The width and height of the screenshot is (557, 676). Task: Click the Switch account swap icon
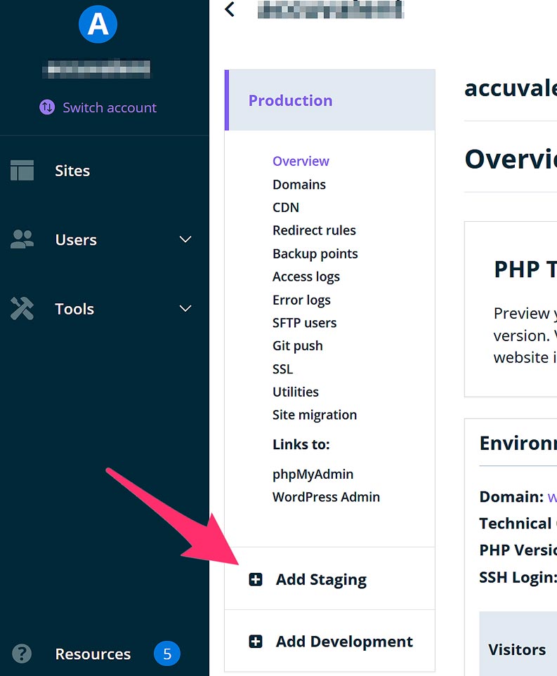(47, 107)
